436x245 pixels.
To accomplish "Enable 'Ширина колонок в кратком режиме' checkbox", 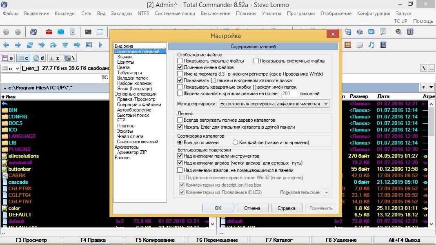I will click(180, 94).
